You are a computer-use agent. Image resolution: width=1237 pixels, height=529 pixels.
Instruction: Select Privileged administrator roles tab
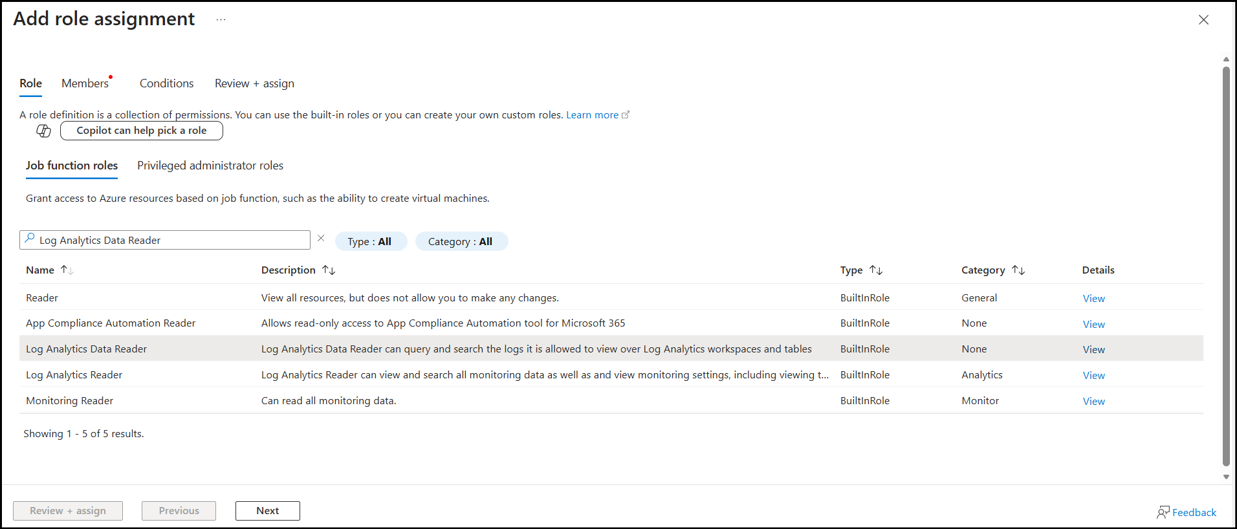[x=210, y=166]
